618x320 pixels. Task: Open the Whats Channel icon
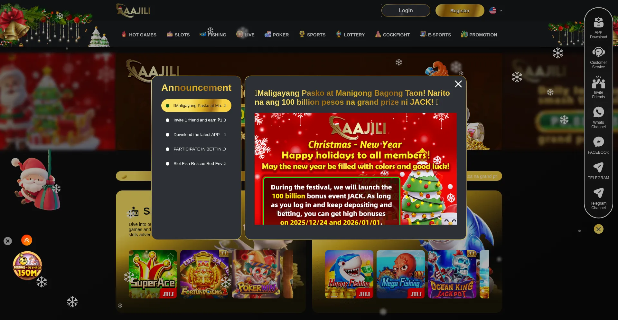click(x=598, y=112)
